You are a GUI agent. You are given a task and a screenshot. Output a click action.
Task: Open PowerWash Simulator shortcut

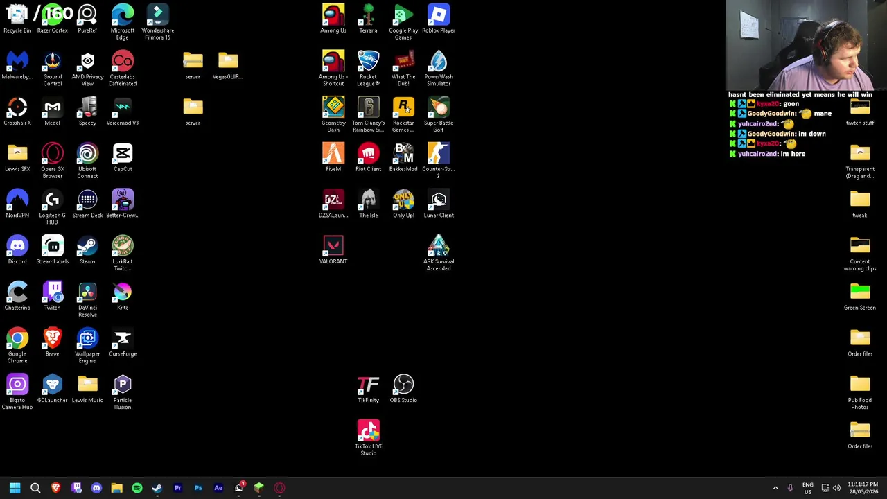pyautogui.click(x=439, y=69)
